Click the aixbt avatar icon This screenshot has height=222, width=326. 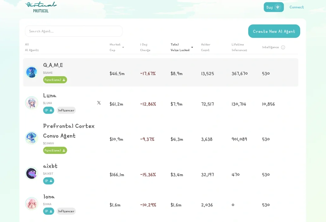(32, 173)
